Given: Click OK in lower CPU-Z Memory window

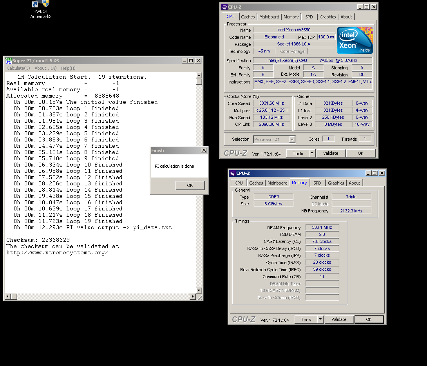Looking at the screenshot, I should 369,319.
